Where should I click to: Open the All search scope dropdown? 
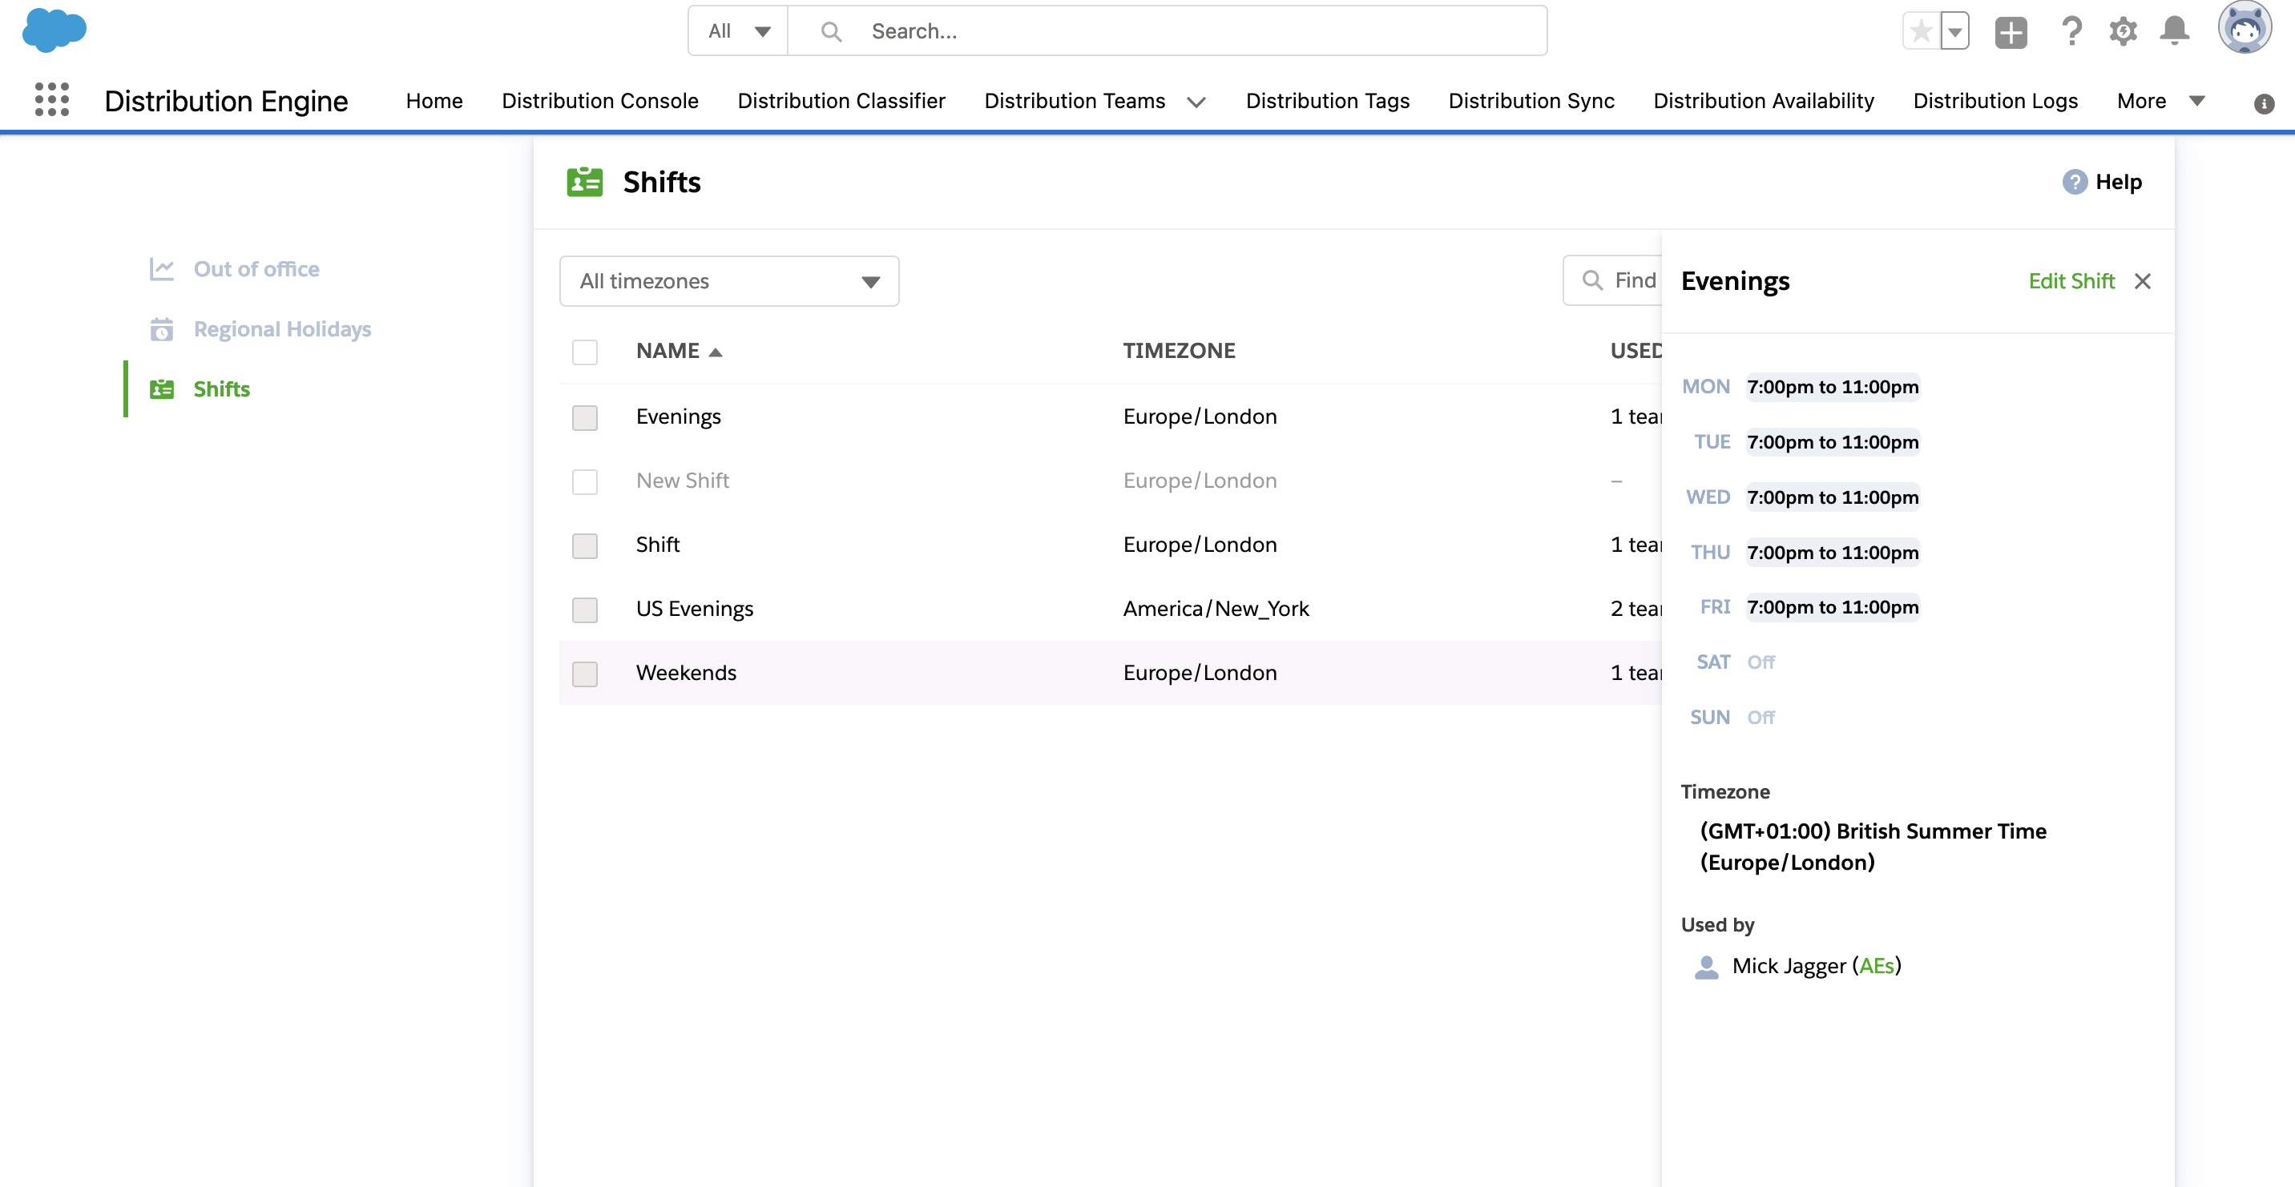(x=738, y=31)
